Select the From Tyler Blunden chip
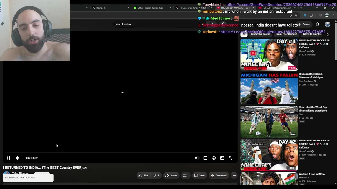Viewport: 337px width, 189px height. (286, 34)
